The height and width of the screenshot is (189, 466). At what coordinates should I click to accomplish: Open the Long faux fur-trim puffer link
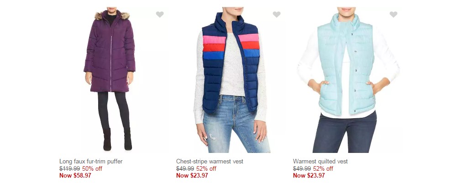click(91, 161)
